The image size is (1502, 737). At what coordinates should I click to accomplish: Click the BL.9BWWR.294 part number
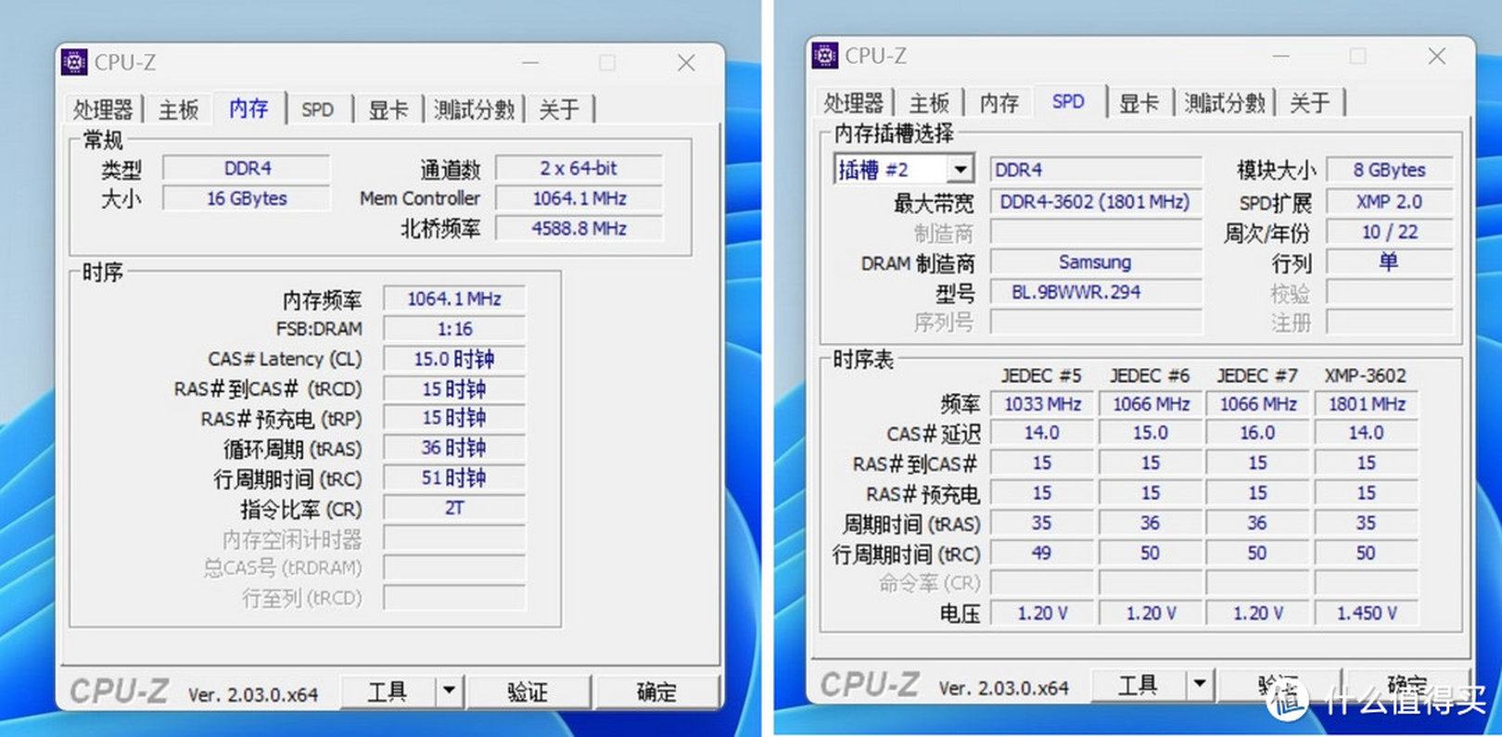1095,292
